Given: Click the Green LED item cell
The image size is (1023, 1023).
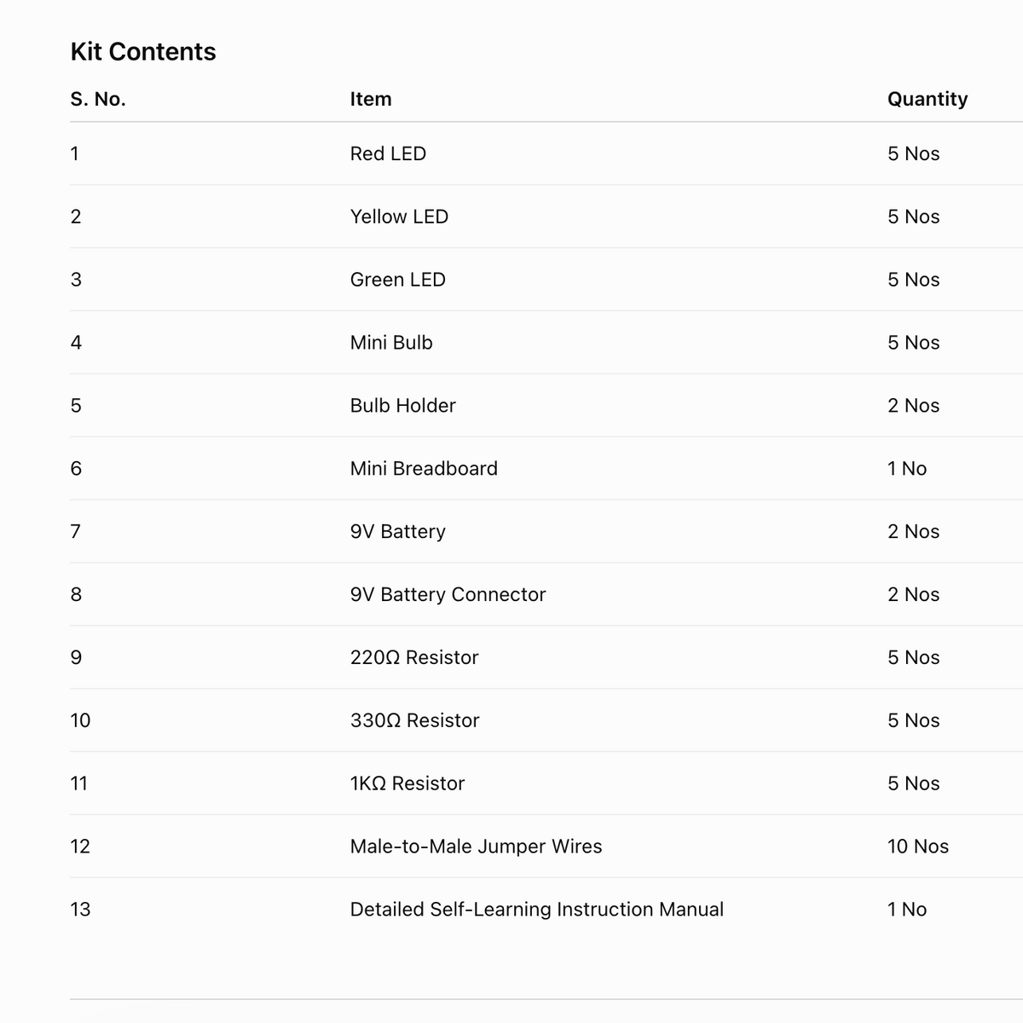Looking at the screenshot, I should [398, 280].
